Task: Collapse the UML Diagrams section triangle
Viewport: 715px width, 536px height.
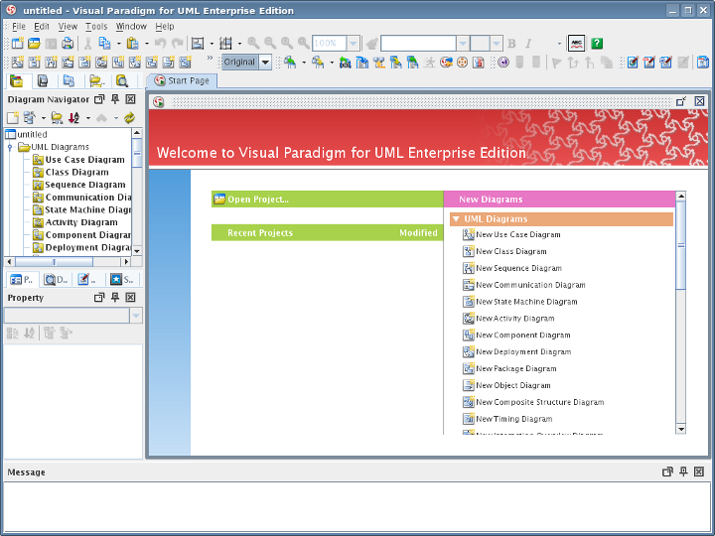Action: click(x=456, y=219)
